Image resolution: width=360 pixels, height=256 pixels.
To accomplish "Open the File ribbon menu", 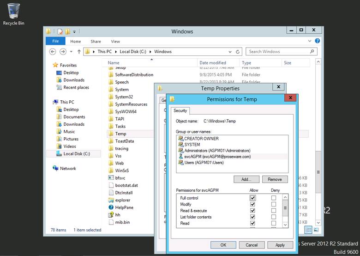I will [x=55, y=42].
